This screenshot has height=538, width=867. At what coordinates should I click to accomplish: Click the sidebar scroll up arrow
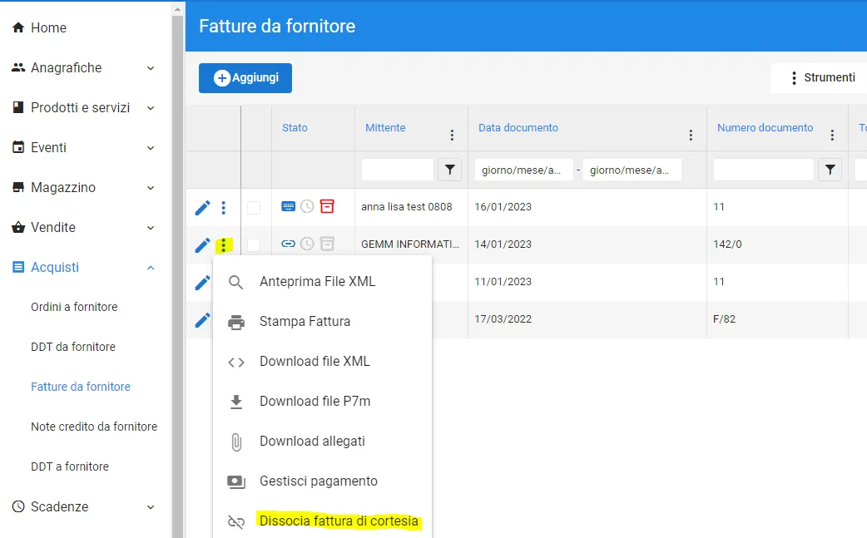(177, 9)
